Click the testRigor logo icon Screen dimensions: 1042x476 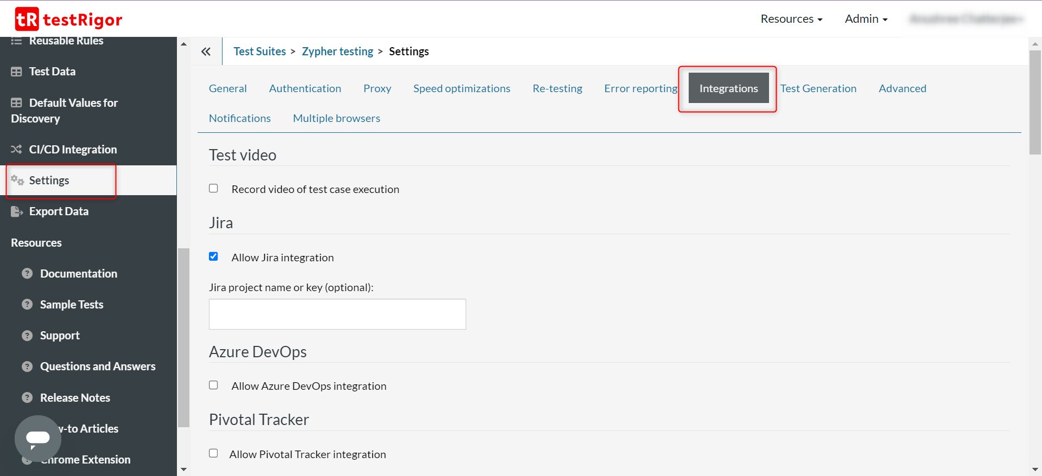tap(27, 20)
